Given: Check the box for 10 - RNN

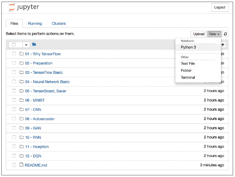Looking at the screenshot, I should click(x=14, y=137).
